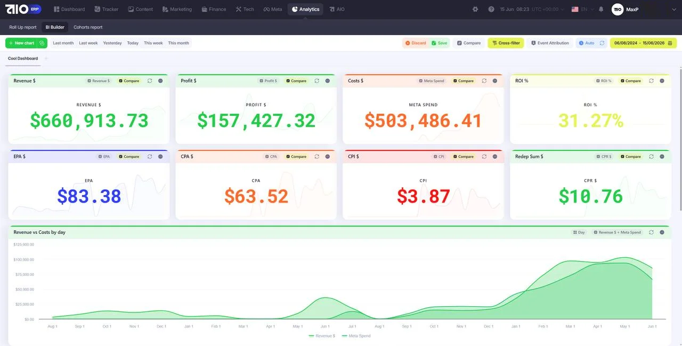The height and width of the screenshot is (346, 682).
Task: Toggle Compare on the CPI $ card
Action: point(464,157)
